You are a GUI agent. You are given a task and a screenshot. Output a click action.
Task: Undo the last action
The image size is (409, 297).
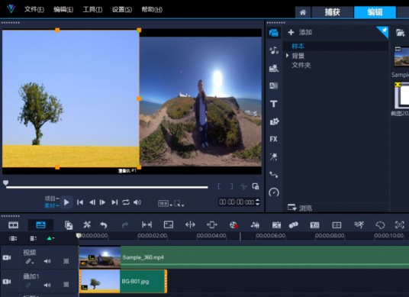(x=104, y=224)
